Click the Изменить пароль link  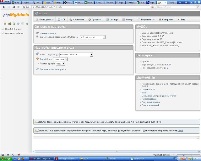click(x=48, y=33)
